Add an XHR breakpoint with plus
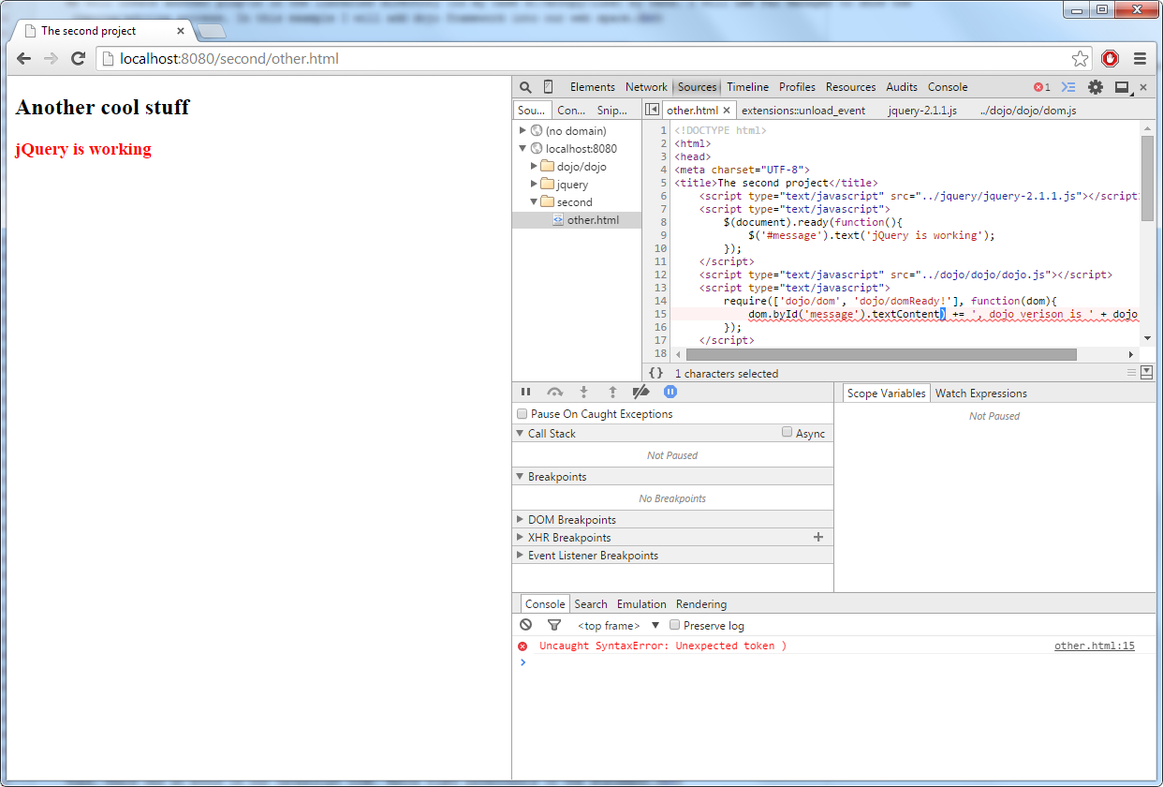Image resolution: width=1163 pixels, height=787 pixels. (818, 537)
